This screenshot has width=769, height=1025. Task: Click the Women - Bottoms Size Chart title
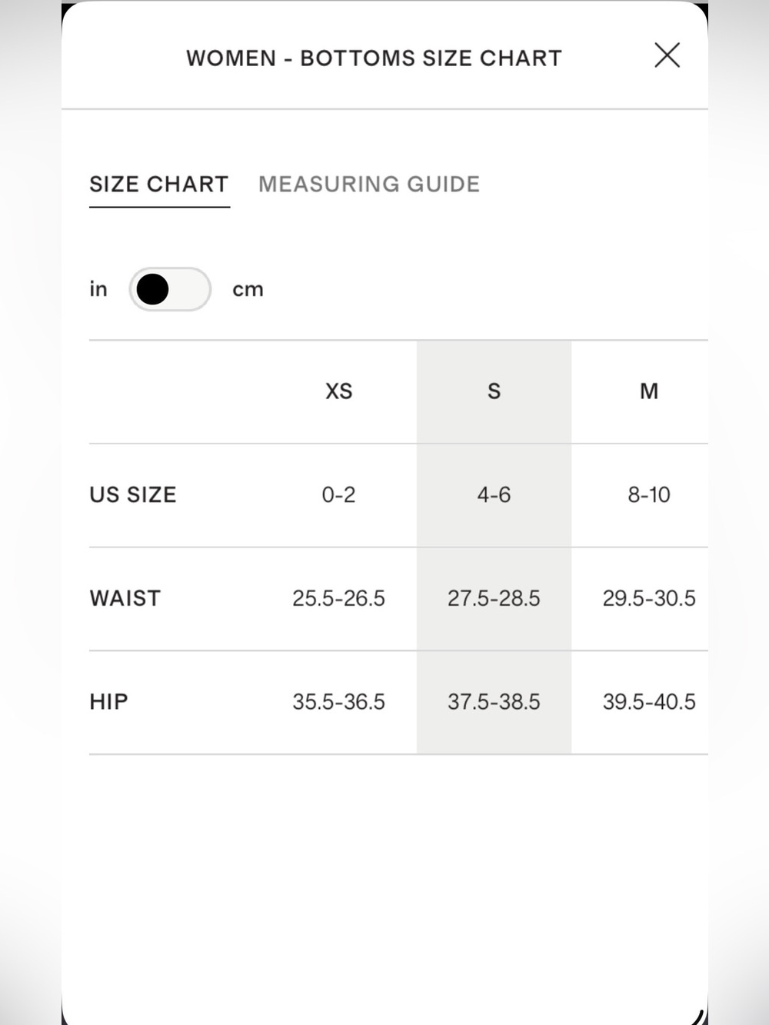pyautogui.click(x=375, y=58)
